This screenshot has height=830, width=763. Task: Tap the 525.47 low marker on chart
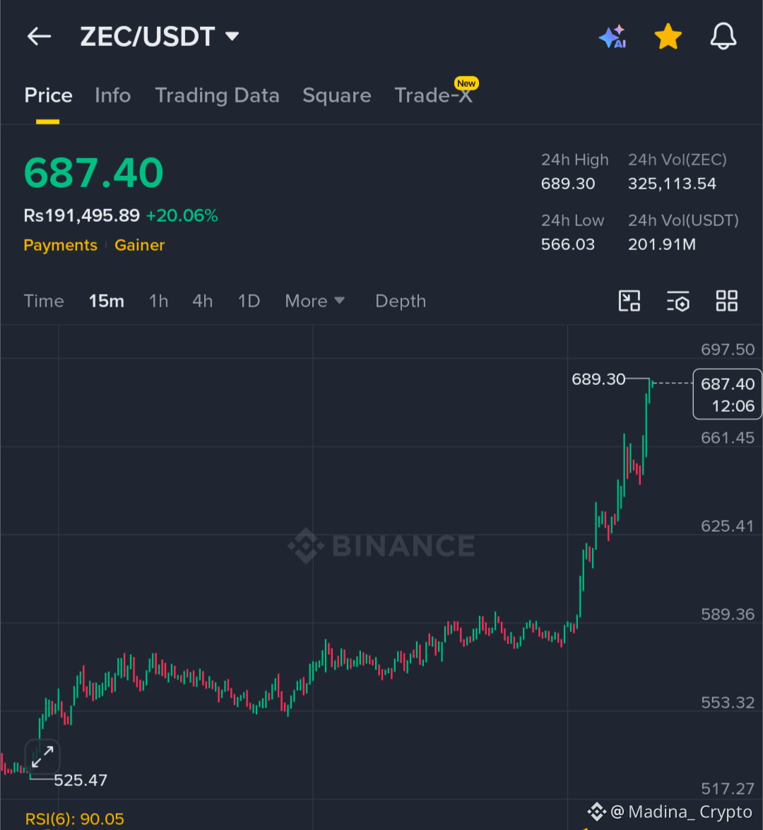81,781
